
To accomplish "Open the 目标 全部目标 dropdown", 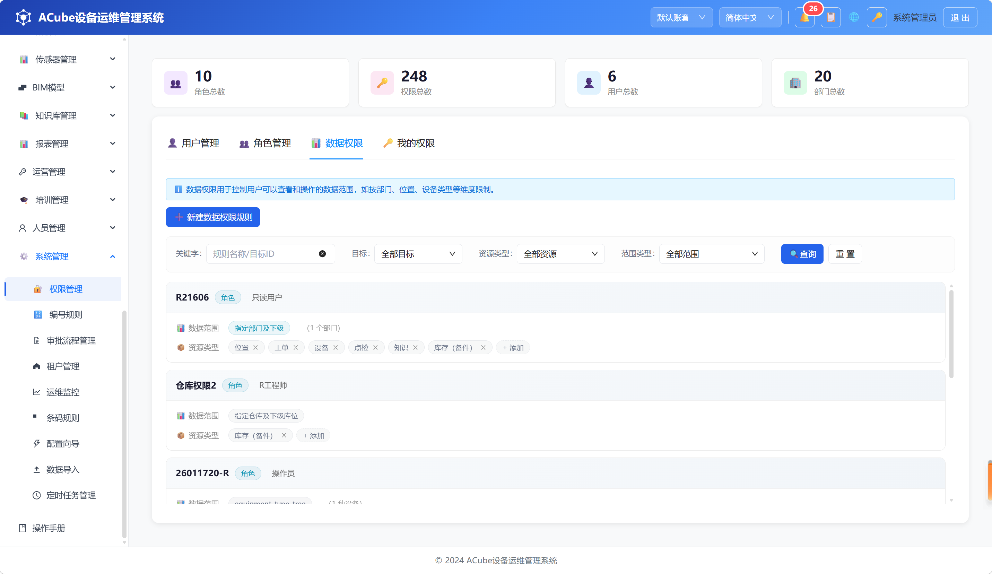I will pyautogui.click(x=418, y=254).
